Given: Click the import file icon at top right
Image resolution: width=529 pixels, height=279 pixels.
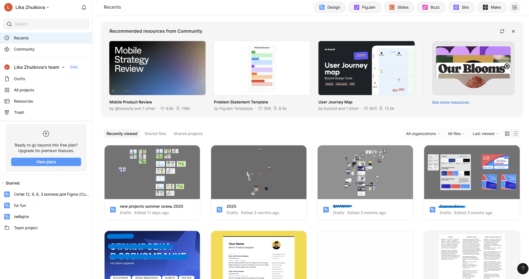Looking at the screenshot, I should click(x=515, y=7).
